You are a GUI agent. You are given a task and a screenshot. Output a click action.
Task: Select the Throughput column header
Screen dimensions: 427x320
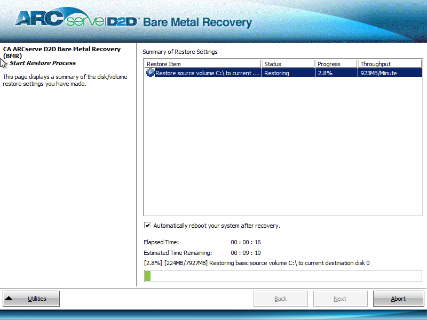390,64
